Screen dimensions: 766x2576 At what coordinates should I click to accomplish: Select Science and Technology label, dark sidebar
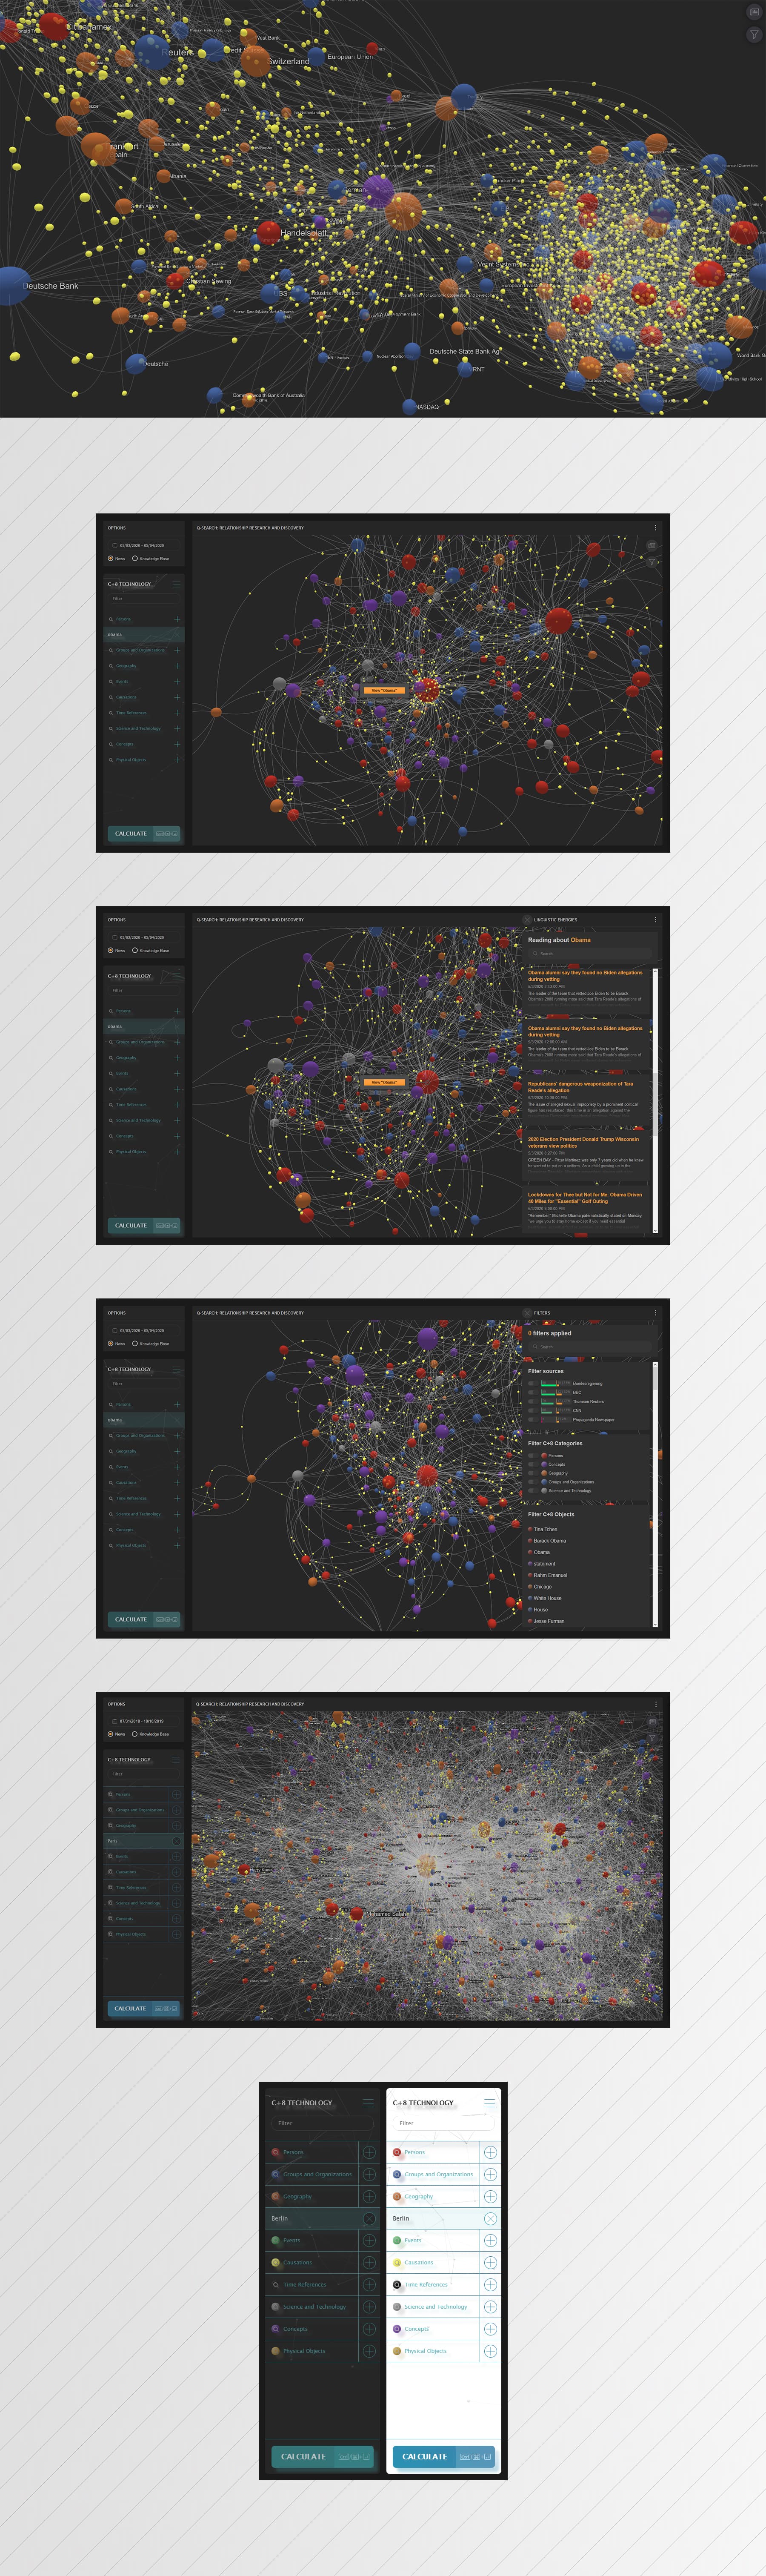tap(314, 2306)
